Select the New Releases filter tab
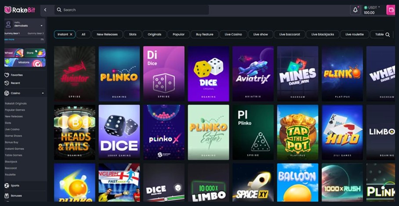This screenshot has width=399, height=206. (107, 34)
